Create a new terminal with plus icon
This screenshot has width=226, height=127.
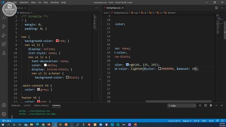(x=200, y=105)
